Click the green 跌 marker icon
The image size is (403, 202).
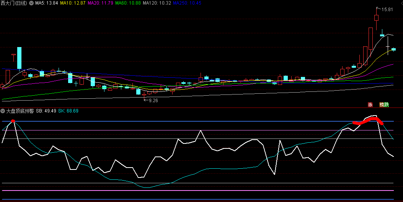(x=387, y=104)
